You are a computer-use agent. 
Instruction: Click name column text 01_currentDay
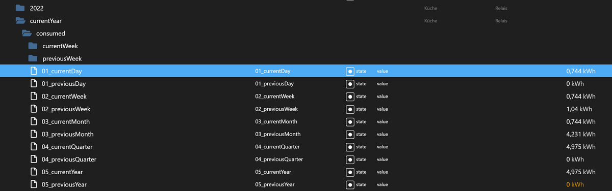[x=272, y=71]
